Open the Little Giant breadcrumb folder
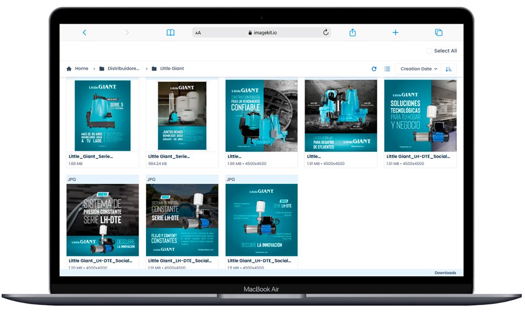Image resolution: width=525 pixels, height=314 pixels. (x=172, y=69)
